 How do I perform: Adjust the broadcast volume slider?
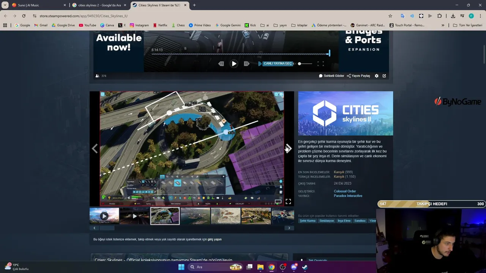point(305,64)
